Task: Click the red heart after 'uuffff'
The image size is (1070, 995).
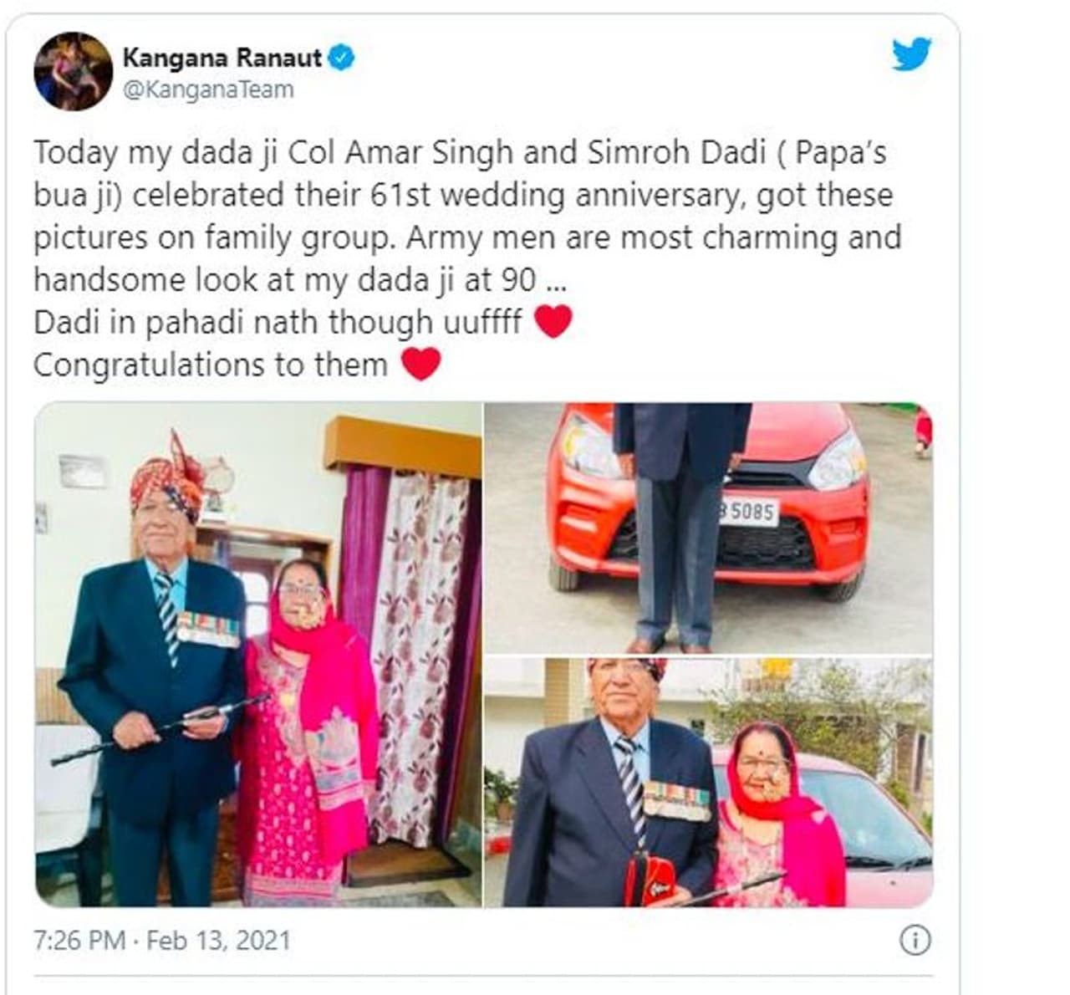Action: tap(553, 321)
